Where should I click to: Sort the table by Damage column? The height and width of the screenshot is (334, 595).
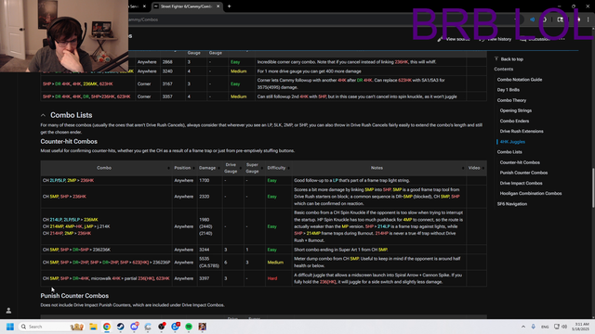(208, 168)
